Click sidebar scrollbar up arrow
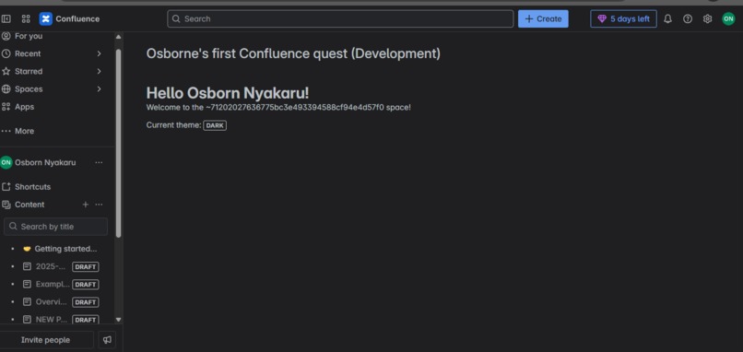 click(119, 37)
